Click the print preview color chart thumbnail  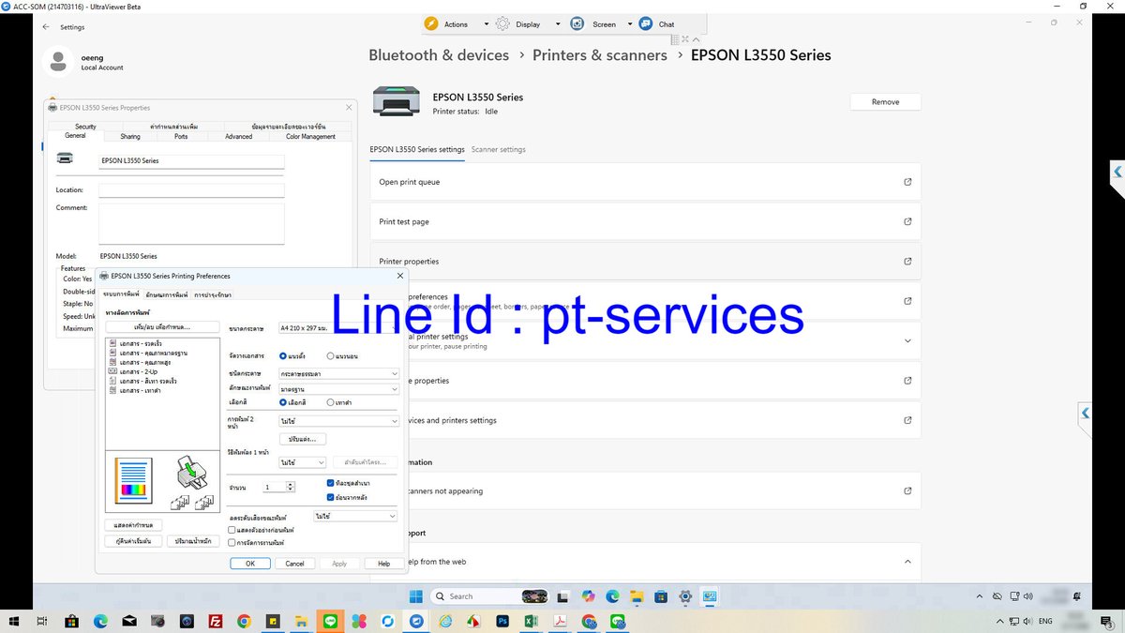(132, 480)
